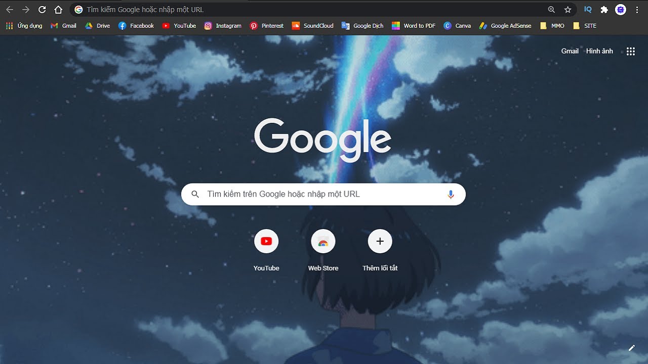Go back with the browser back arrow

[10, 10]
